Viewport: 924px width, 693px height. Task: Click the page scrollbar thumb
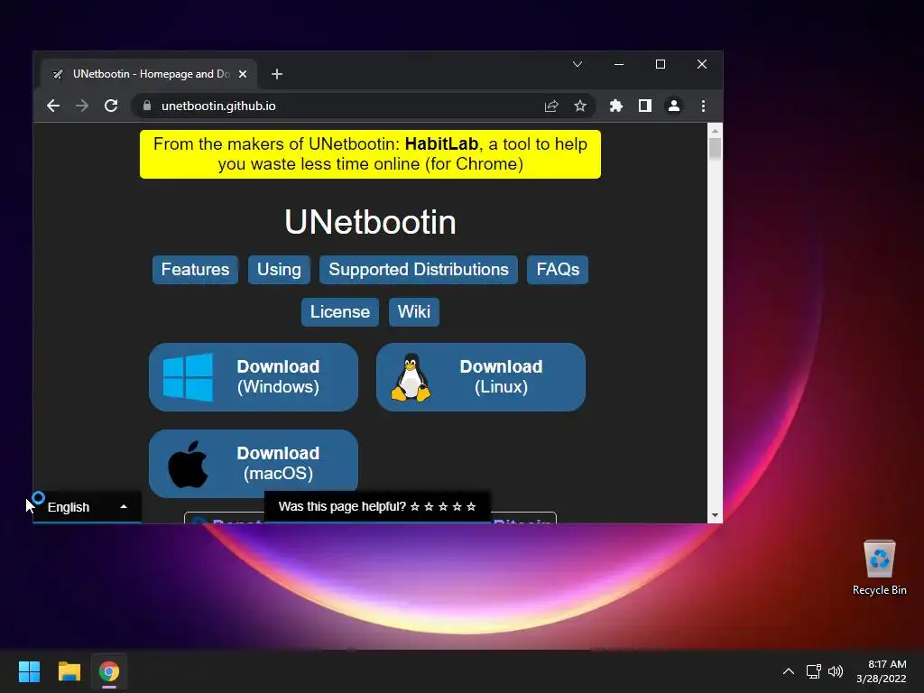tap(715, 149)
